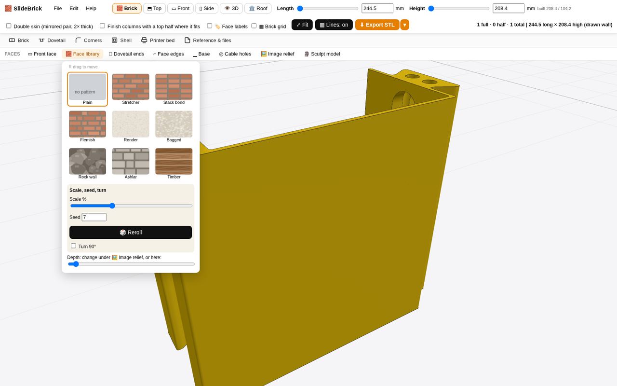The height and width of the screenshot is (386, 617).
Task: Open the Corners section tab
Action: 88,40
